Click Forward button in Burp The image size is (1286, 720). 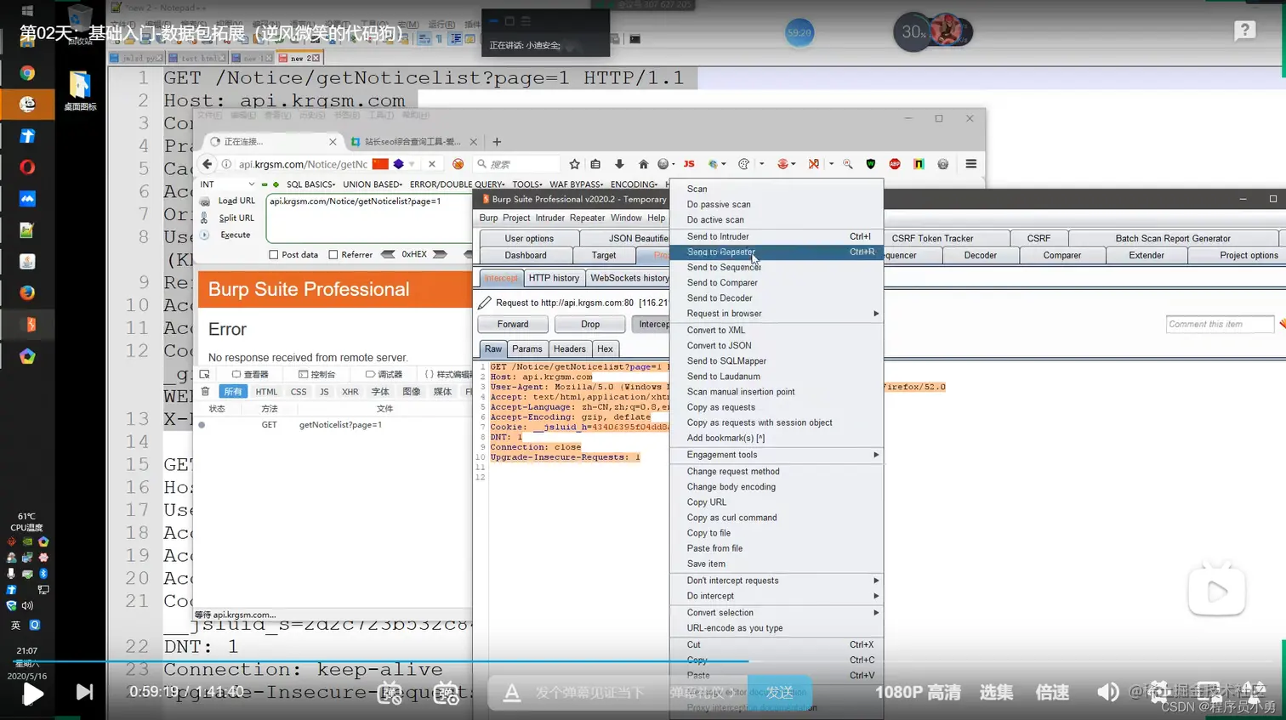point(513,324)
